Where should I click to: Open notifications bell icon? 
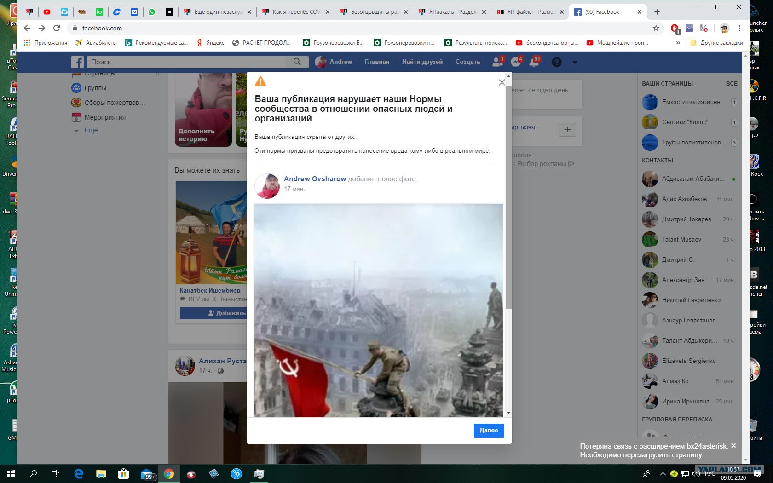point(535,62)
